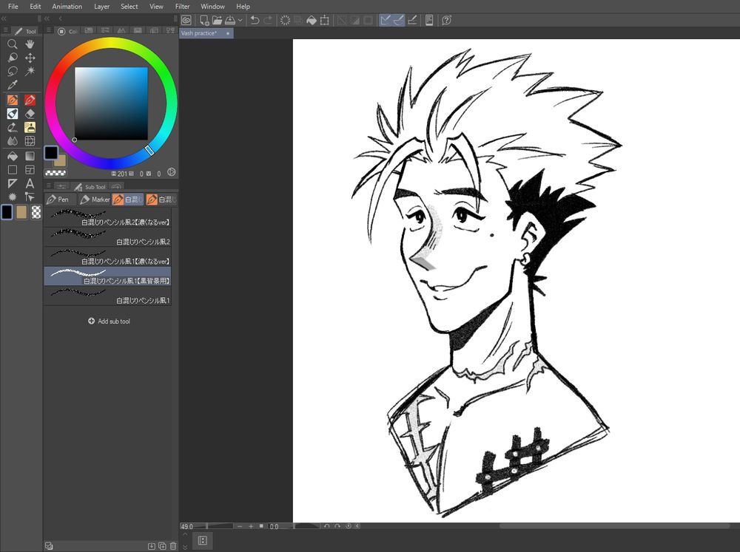Open the Tool palette hamburger menu
740x552 pixels.
[x=6, y=30]
